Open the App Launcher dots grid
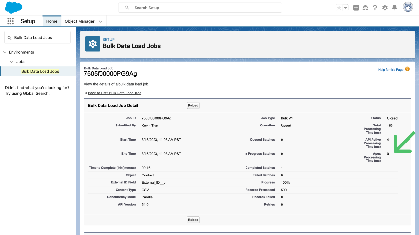The width and height of the screenshot is (419, 235). point(10,21)
